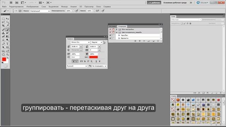Open the anti-aliasing dropdown Не показывать
The width and height of the screenshot is (226, 127).
point(99,66)
